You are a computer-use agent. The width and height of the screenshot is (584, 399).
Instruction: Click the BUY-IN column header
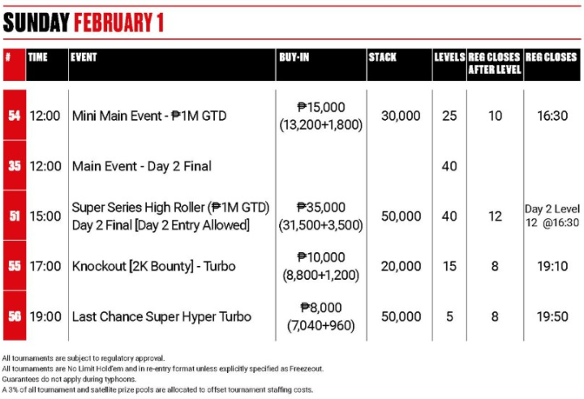(x=295, y=58)
